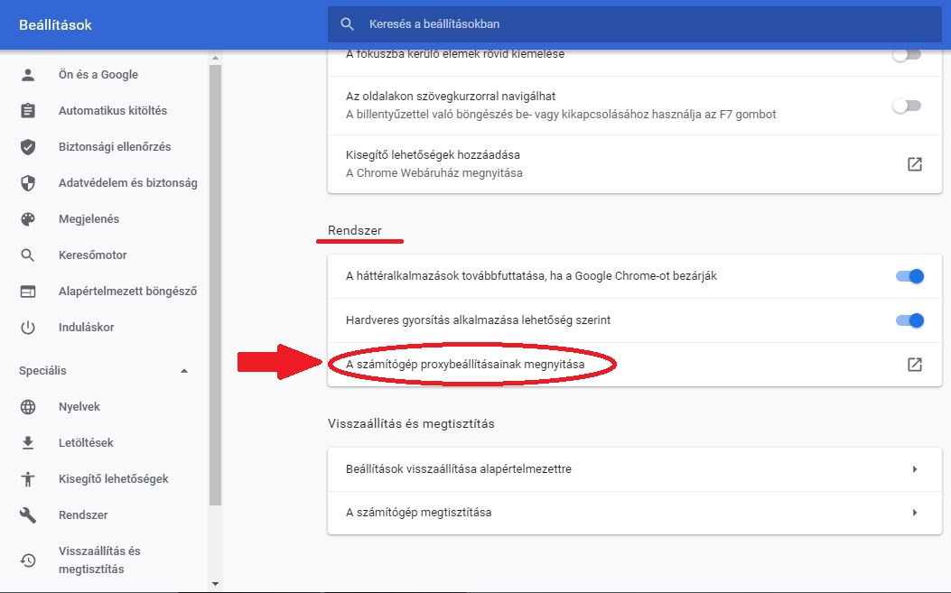Open Kisegítő lehetőségek hozzáadása in Webáruház

click(x=915, y=163)
